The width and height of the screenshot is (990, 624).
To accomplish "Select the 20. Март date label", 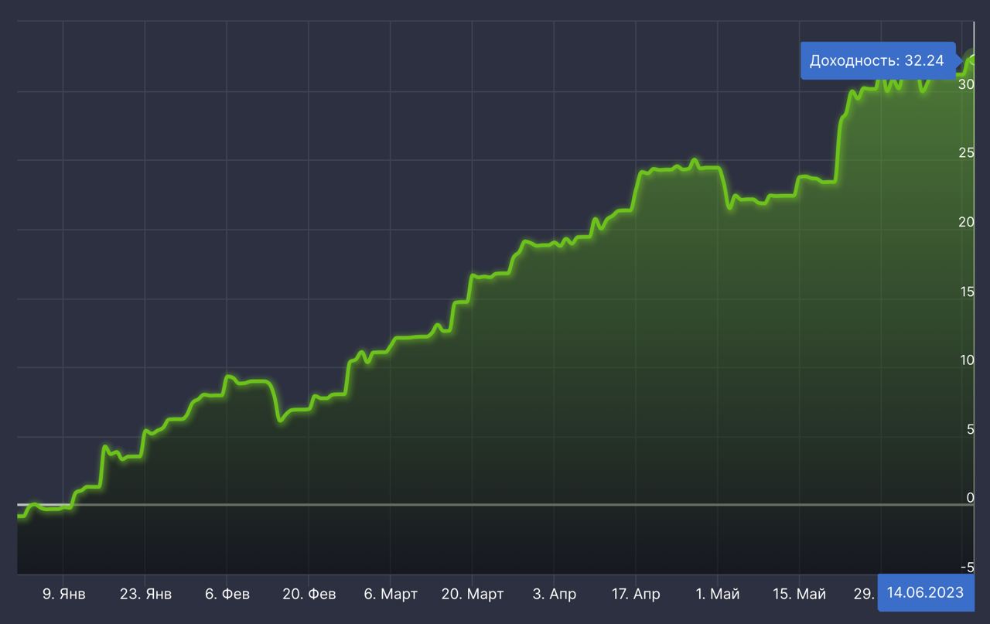I will point(473,594).
